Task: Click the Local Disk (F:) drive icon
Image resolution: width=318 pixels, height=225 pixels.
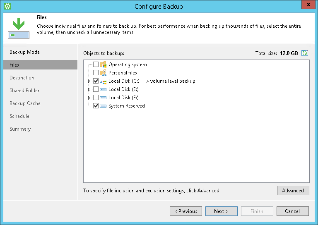Action: pos(103,98)
